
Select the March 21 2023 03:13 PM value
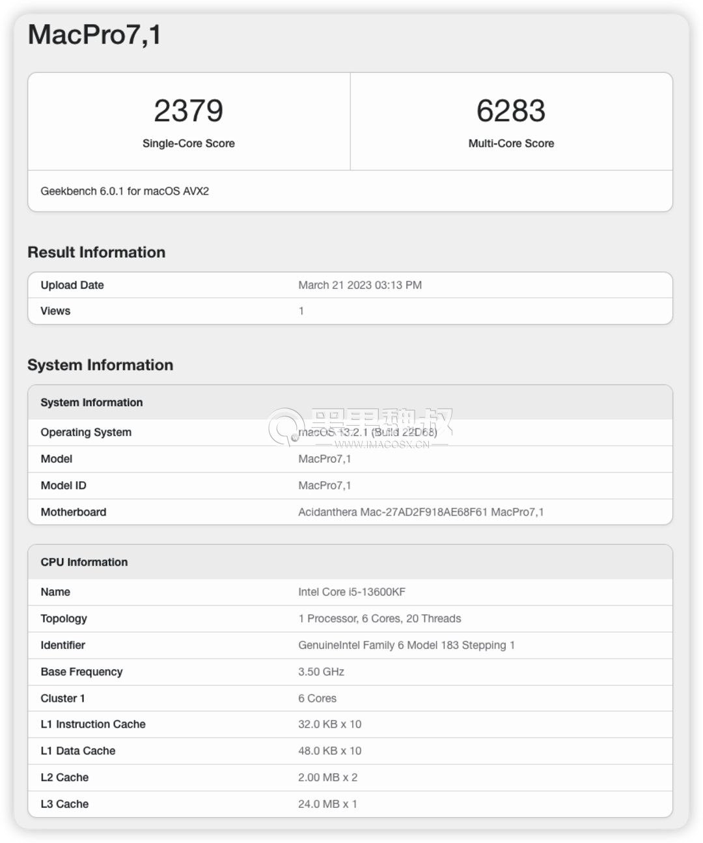360,285
